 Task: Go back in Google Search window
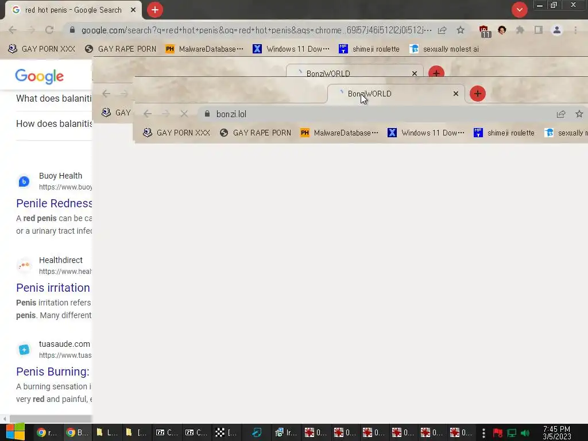click(x=13, y=30)
